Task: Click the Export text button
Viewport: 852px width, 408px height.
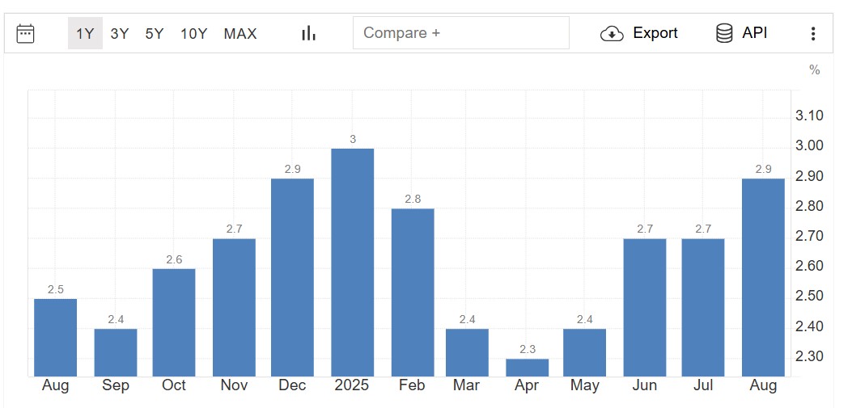Action: point(655,33)
